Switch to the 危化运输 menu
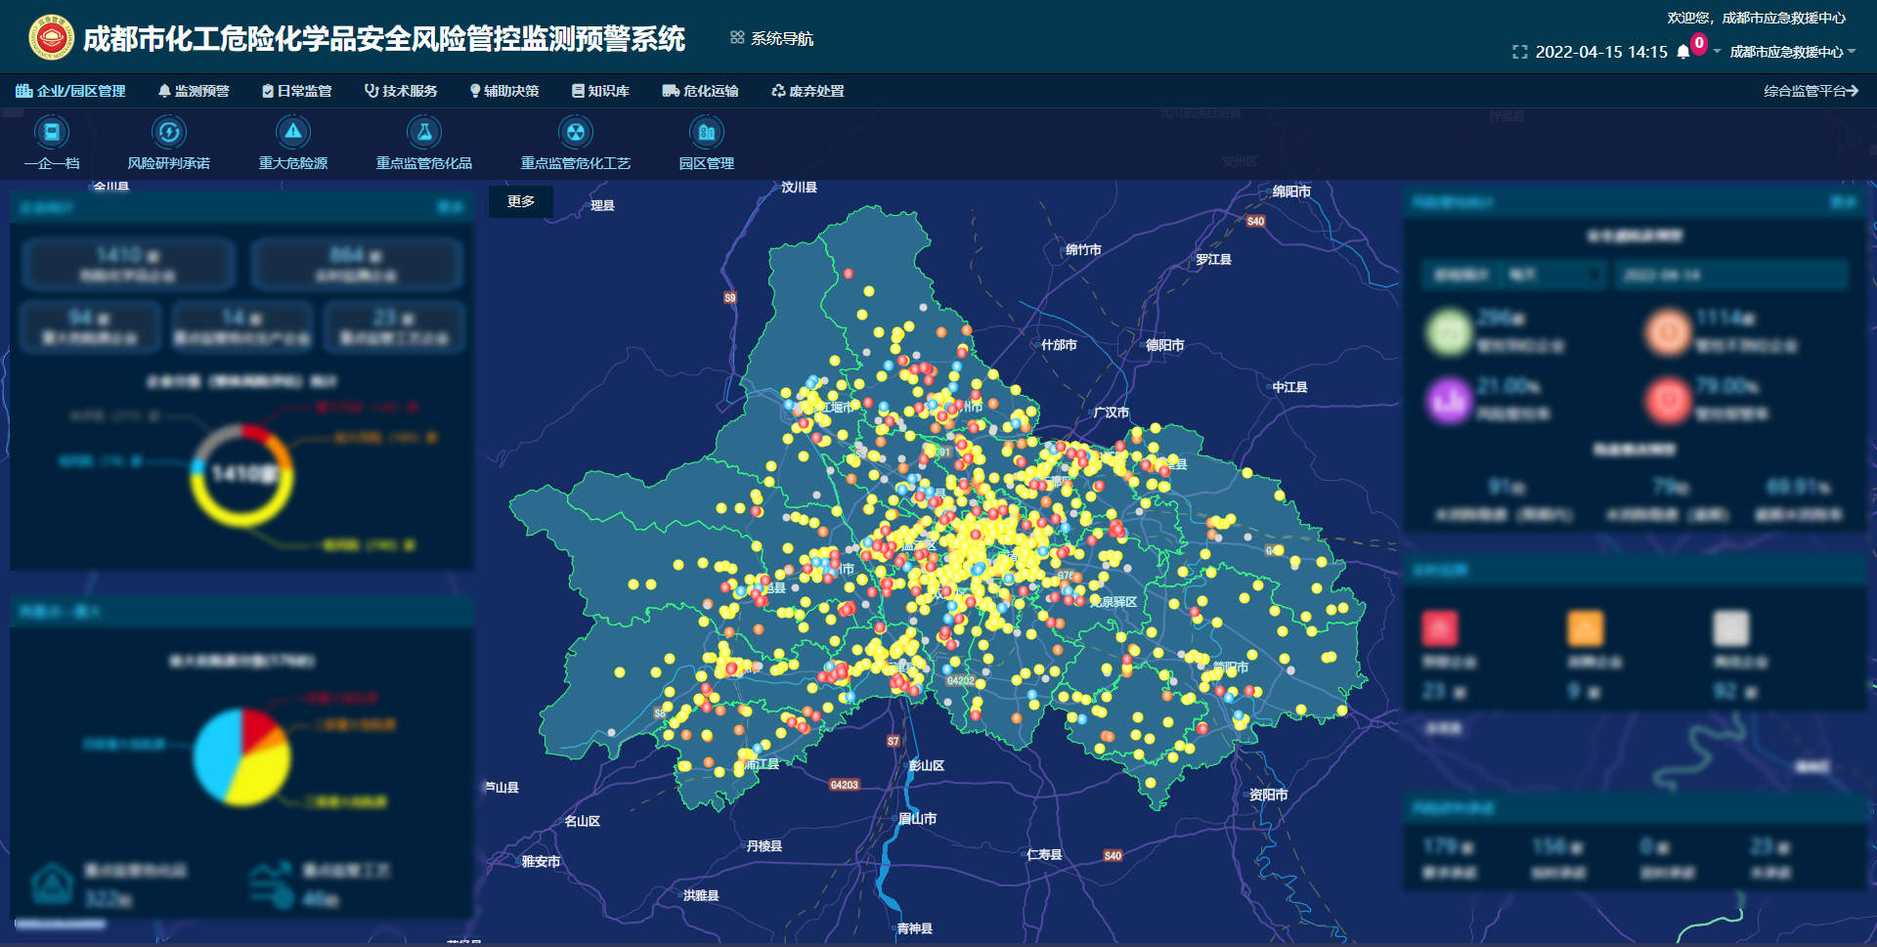Viewport: 1877px width, 947px height. (x=702, y=91)
